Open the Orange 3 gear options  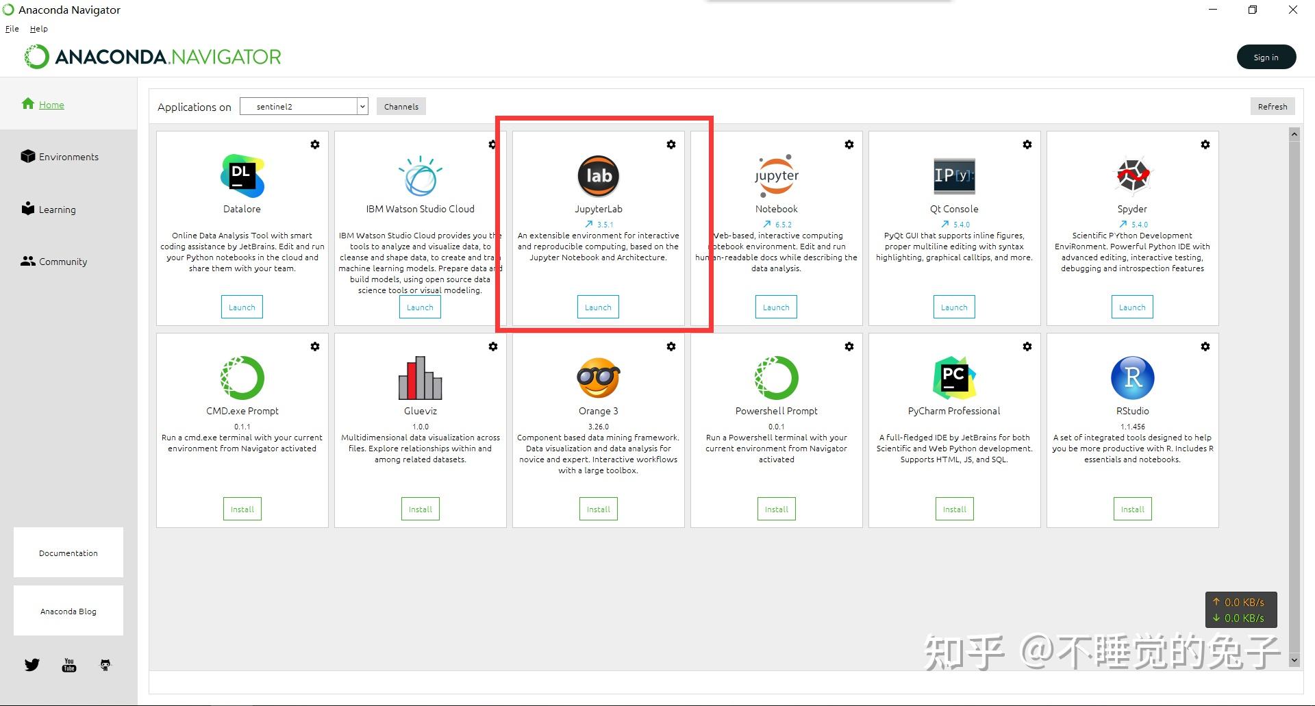(x=671, y=346)
